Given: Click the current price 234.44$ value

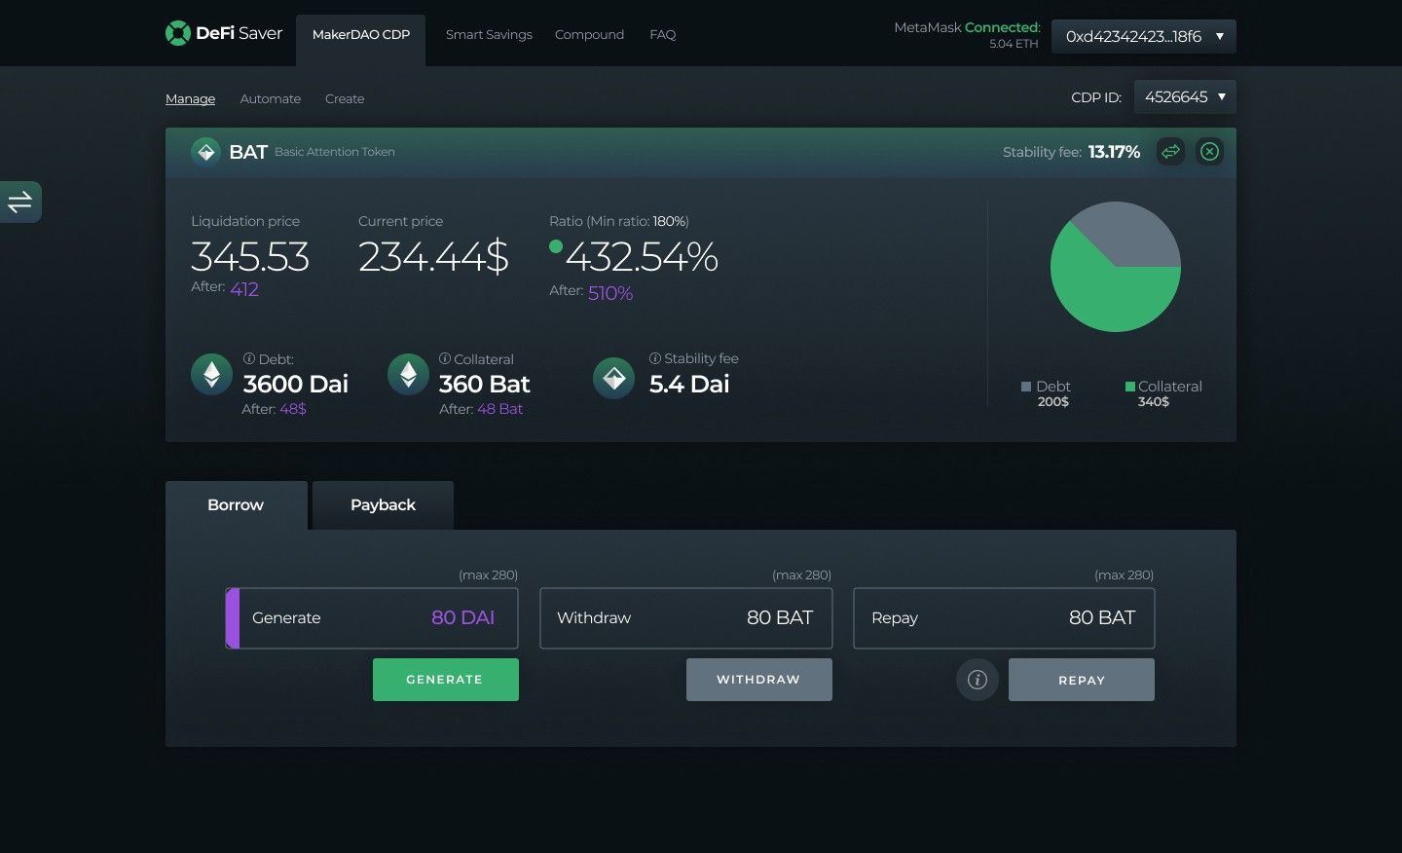Looking at the screenshot, I should coord(433,257).
